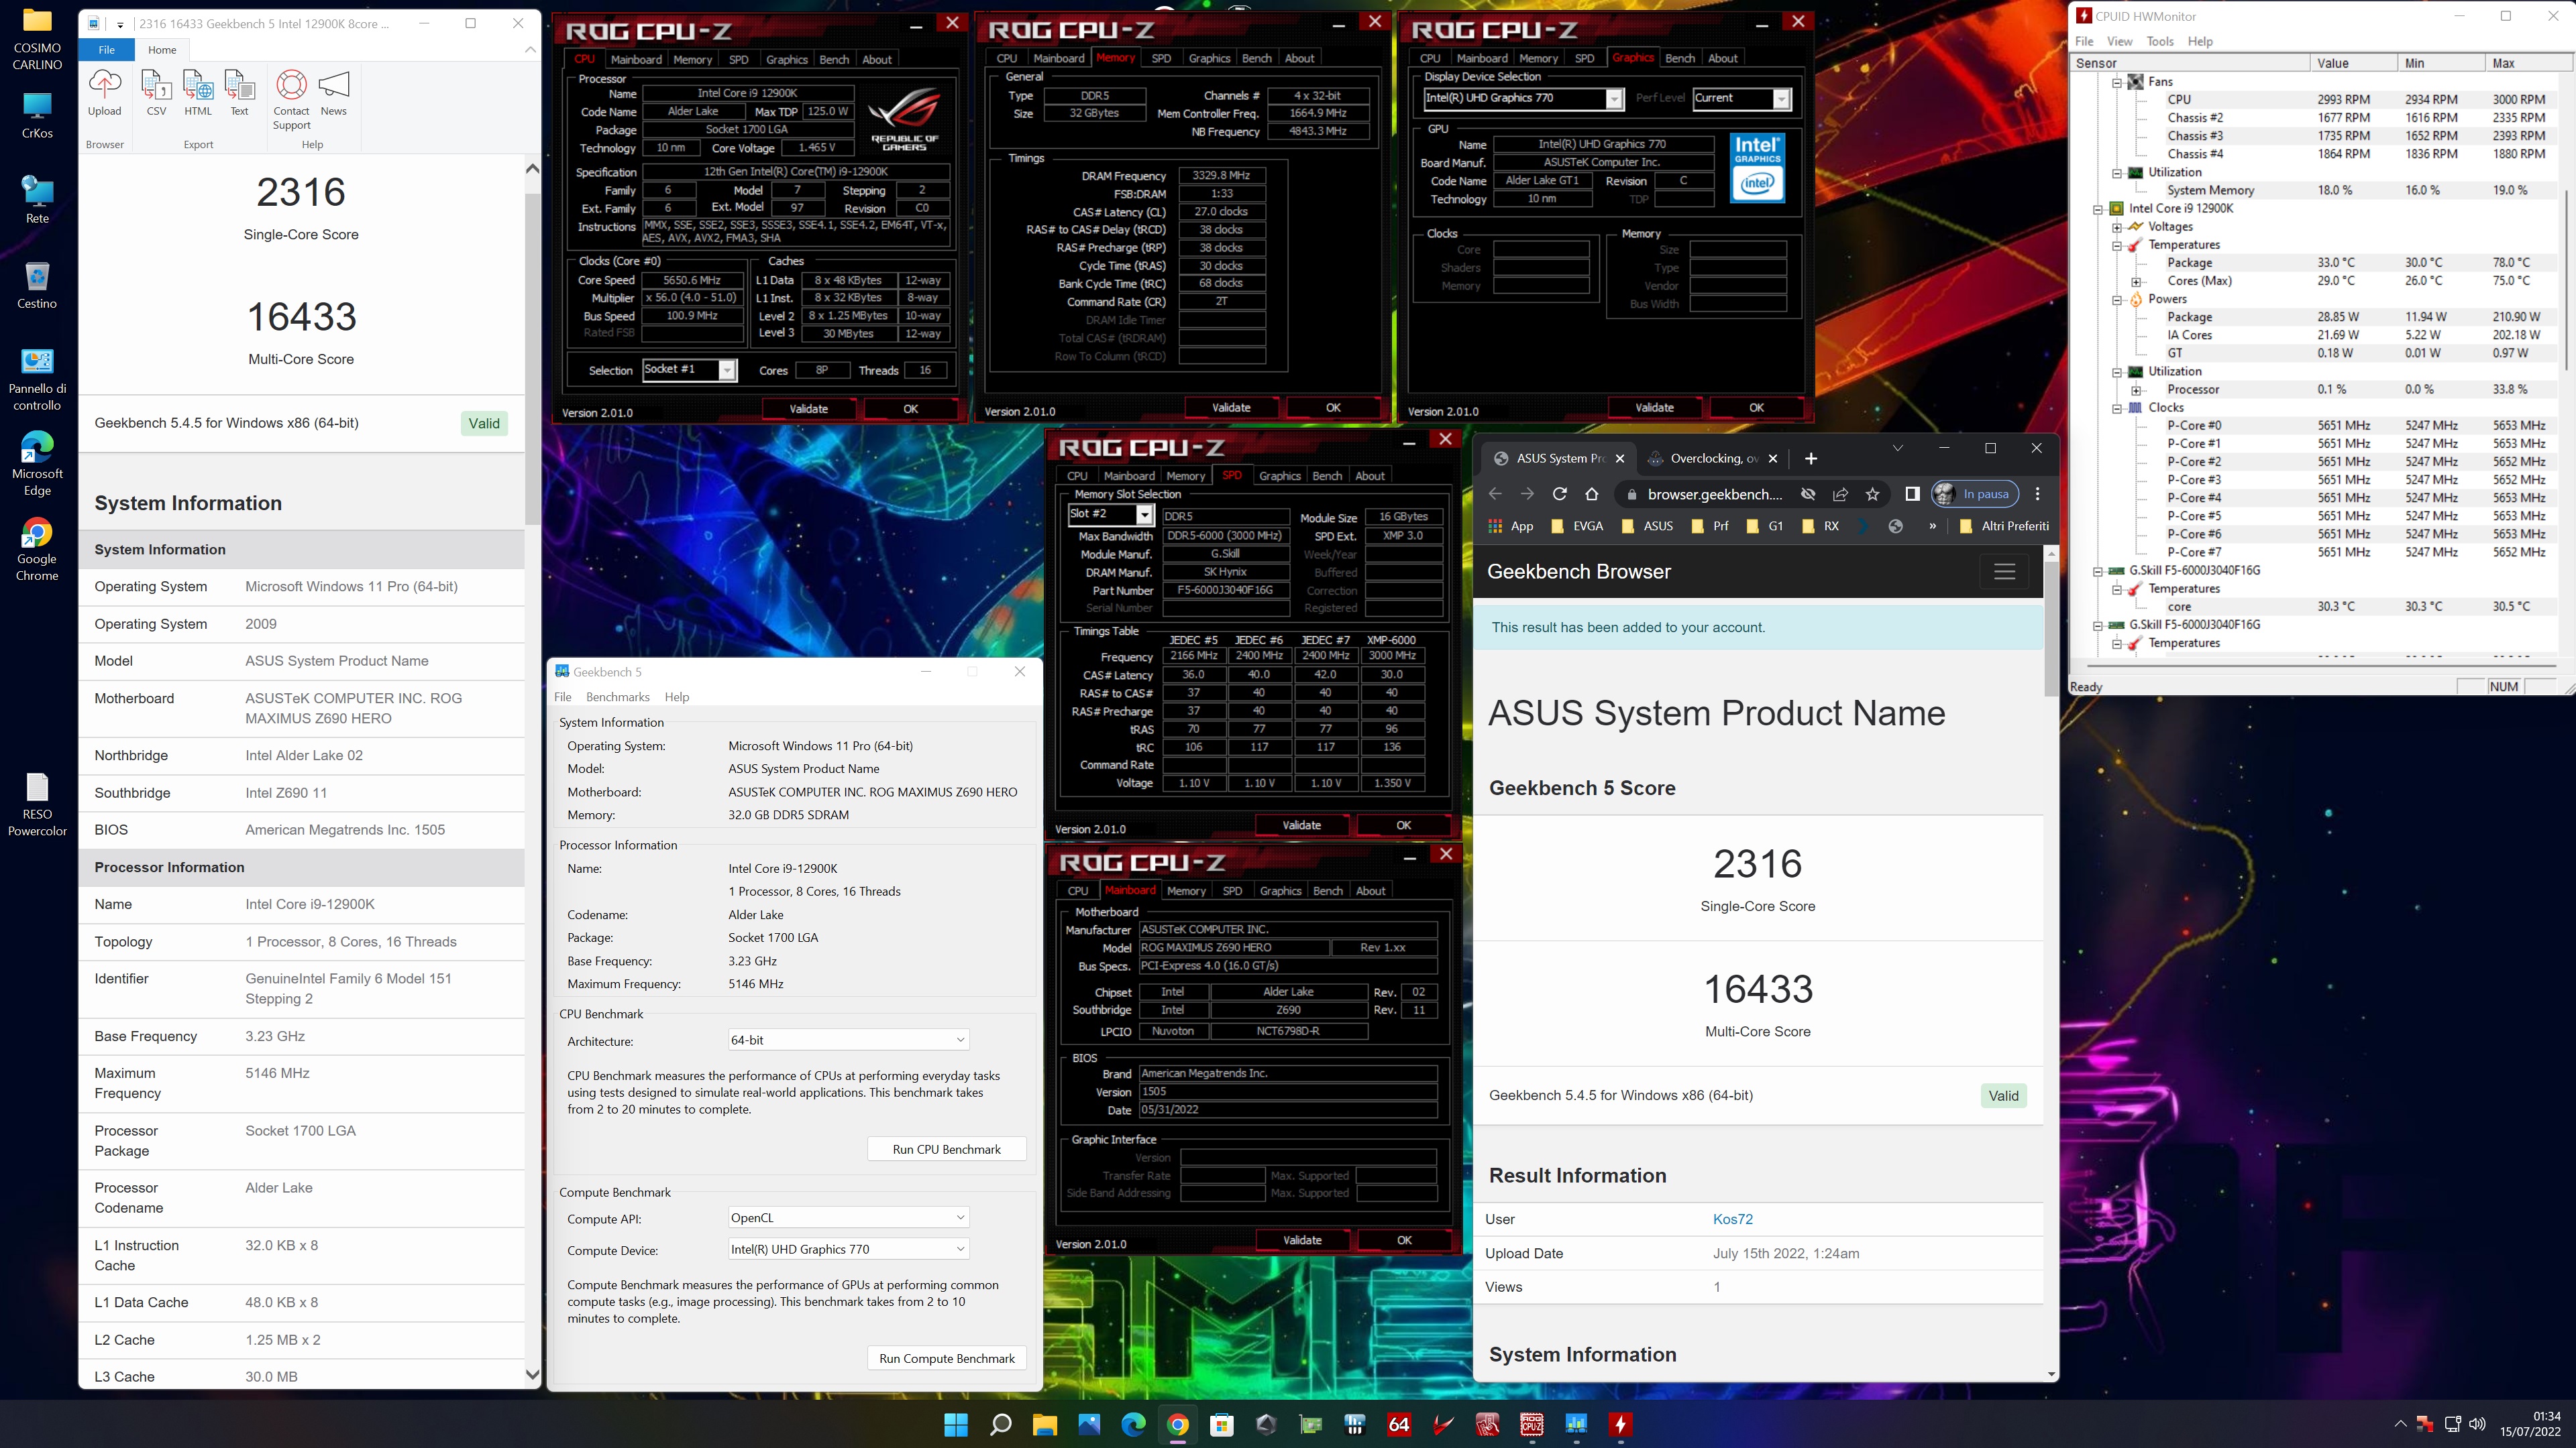This screenshot has width=2576, height=1448.
Task: Open View menu in HWMonitor
Action: coord(2119,41)
